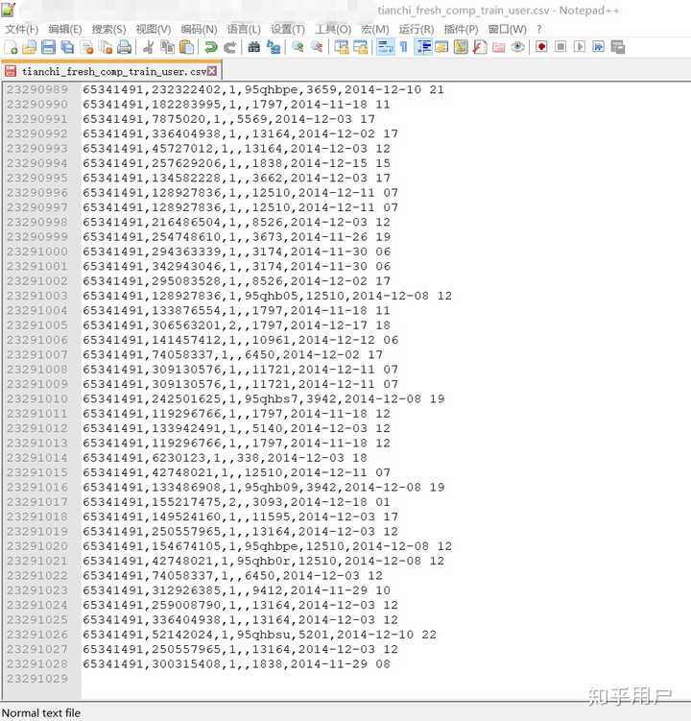The image size is (691, 721).
Task: Open the Function List panel
Action: (480, 47)
